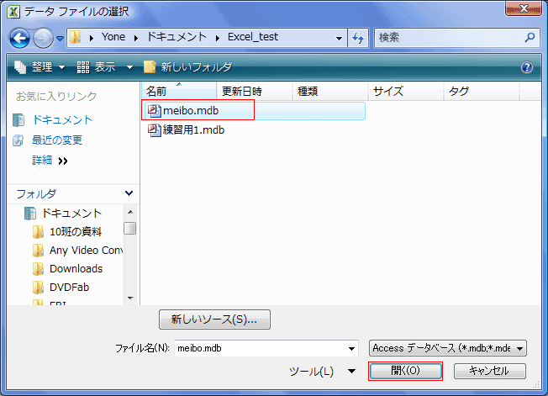Close the データ ファイルの選択 dialog
The width and height of the screenshot is (548, 396).
(x=523, y=8)
